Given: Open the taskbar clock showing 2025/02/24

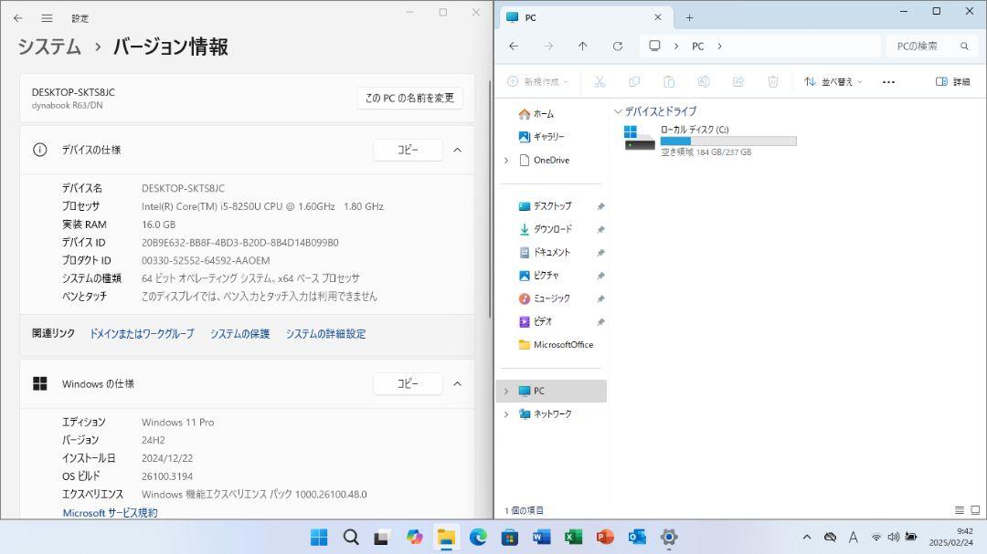Looking at the screenshot, I should [950, 537].
